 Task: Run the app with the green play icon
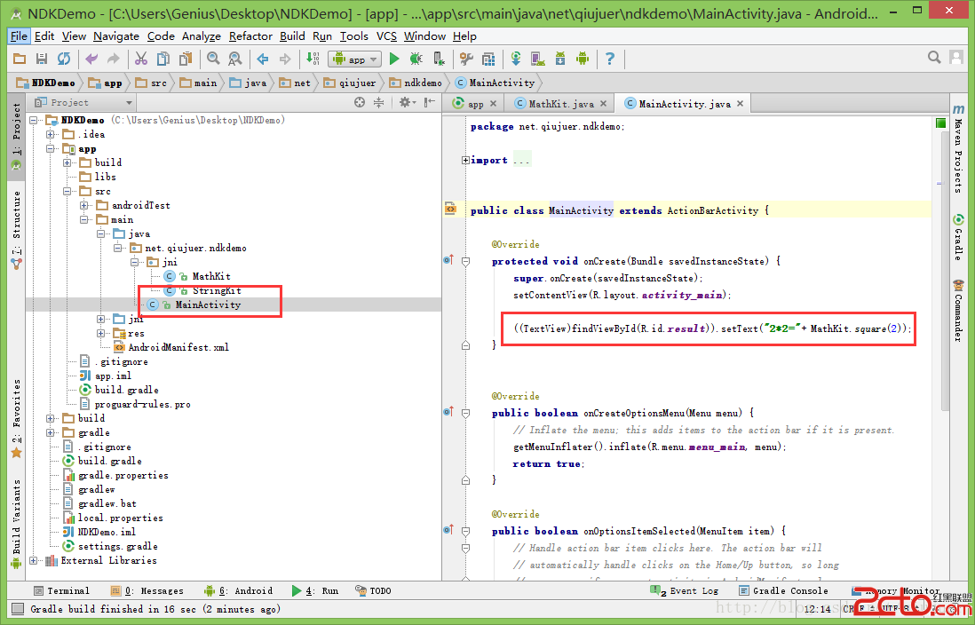click(x=394, y=59)
